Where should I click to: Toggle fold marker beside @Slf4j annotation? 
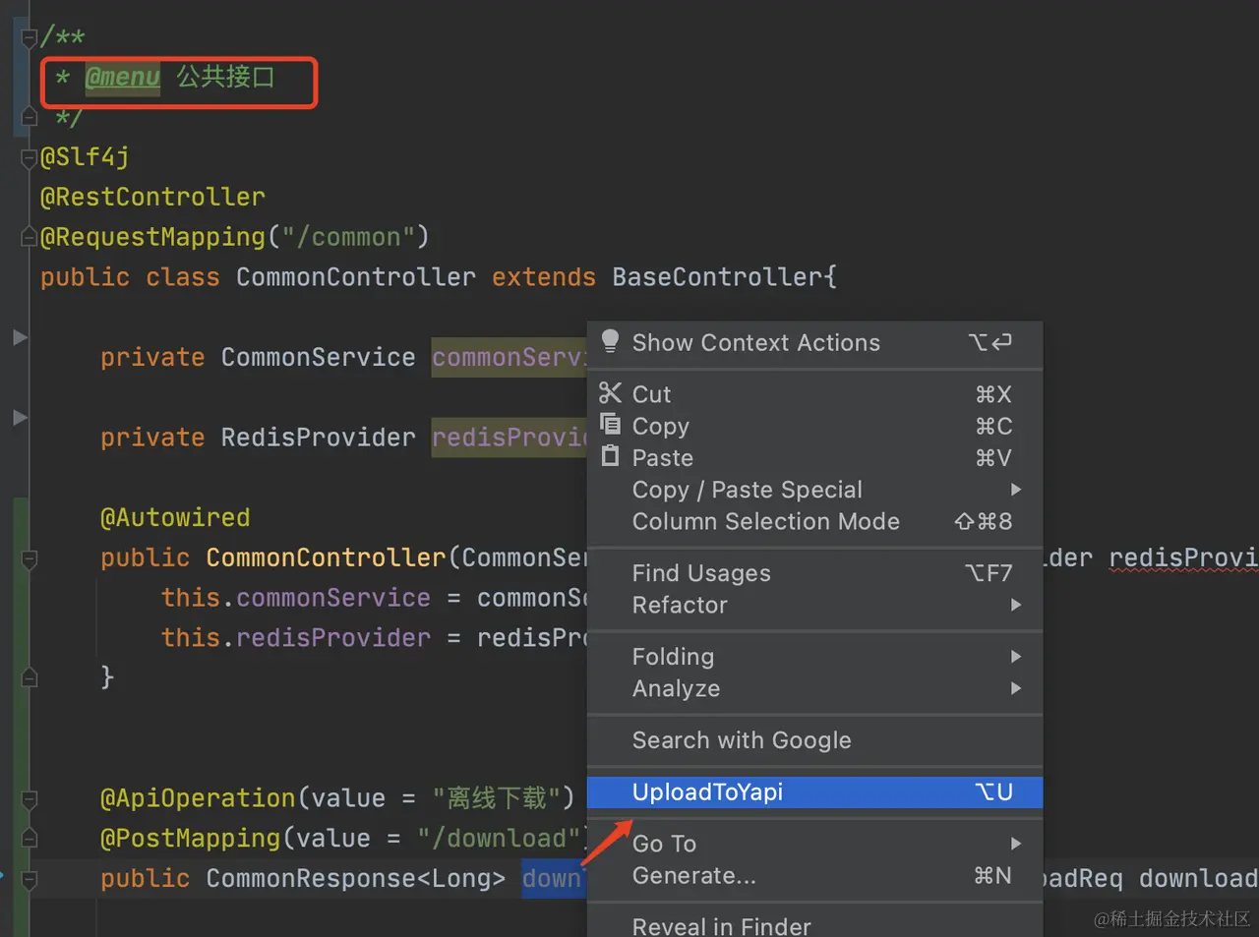(30, 157)
